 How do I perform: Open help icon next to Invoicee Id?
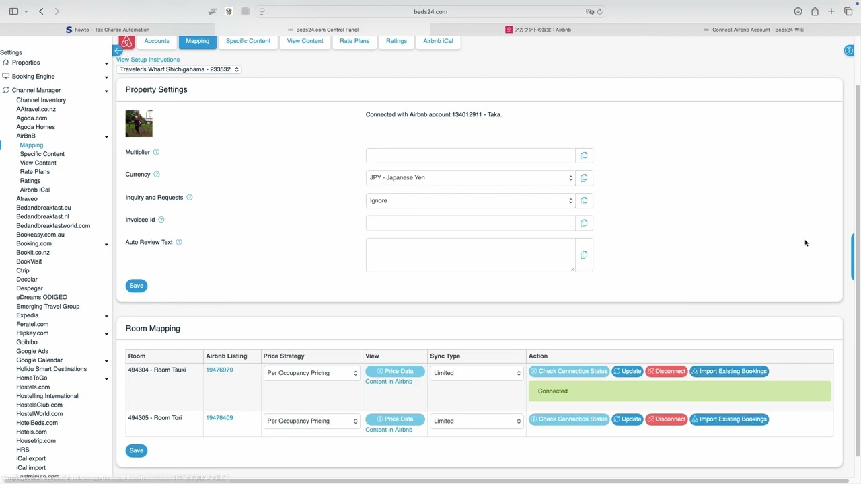161,220
